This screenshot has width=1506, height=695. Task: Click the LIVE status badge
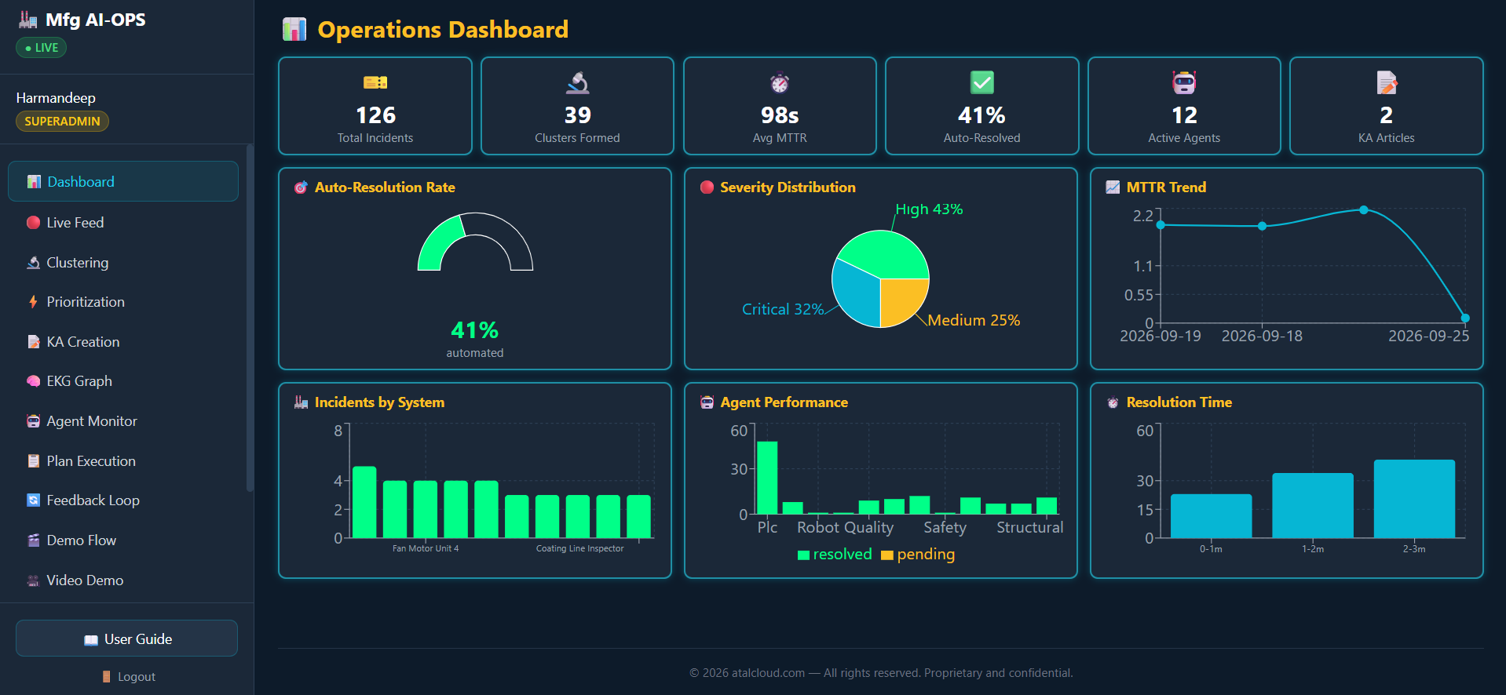point(42,48)
